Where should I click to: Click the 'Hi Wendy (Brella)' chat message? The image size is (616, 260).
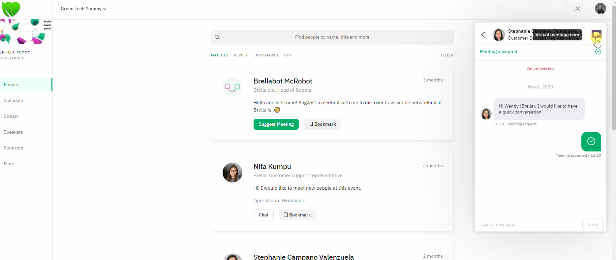pyautogui.click(x=539, y=109)
